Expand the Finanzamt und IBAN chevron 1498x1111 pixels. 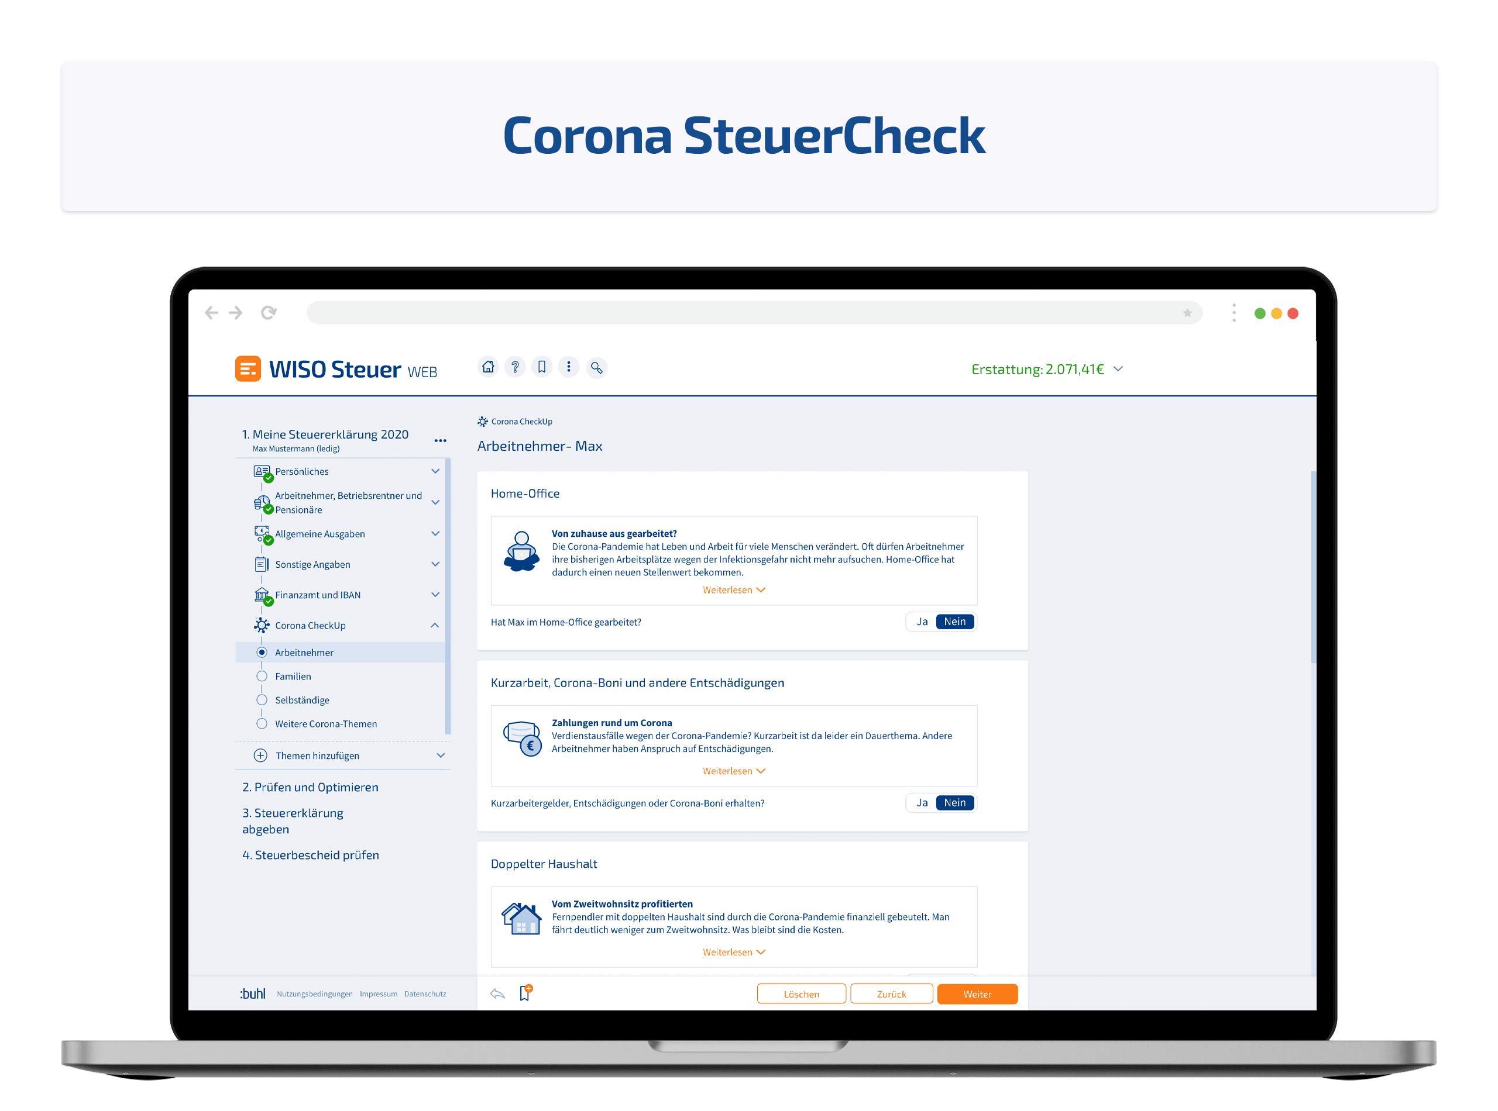coord(435,595)
